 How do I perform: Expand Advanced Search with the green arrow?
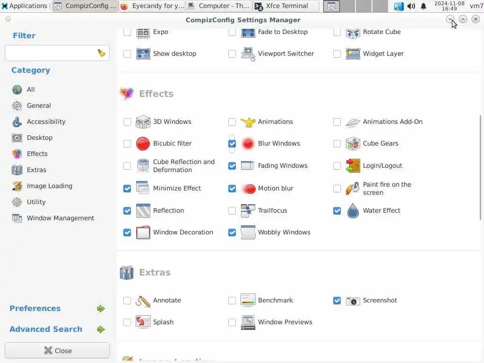click(x=101, y=329)
